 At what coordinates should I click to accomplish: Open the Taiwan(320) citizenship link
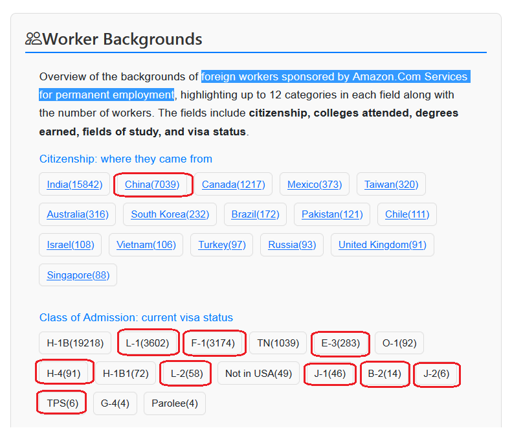pyautogui.click(x=391, y=185)
